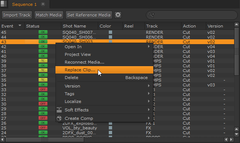The image size is (240, 143).
Task: Open the settings gear next to Set Reference Media
Action: coord(118,15)
